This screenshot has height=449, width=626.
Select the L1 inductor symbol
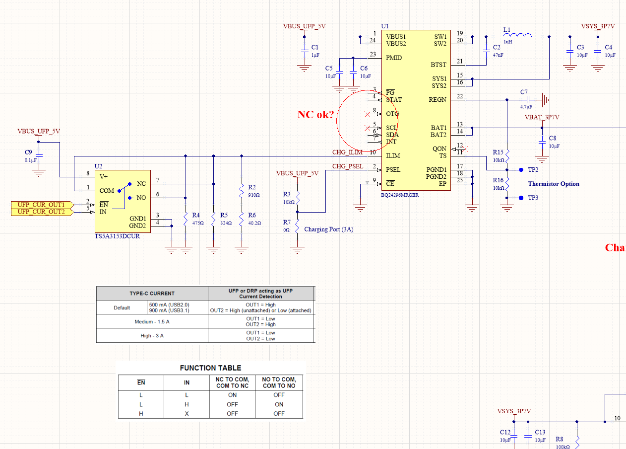pos(517,36)
